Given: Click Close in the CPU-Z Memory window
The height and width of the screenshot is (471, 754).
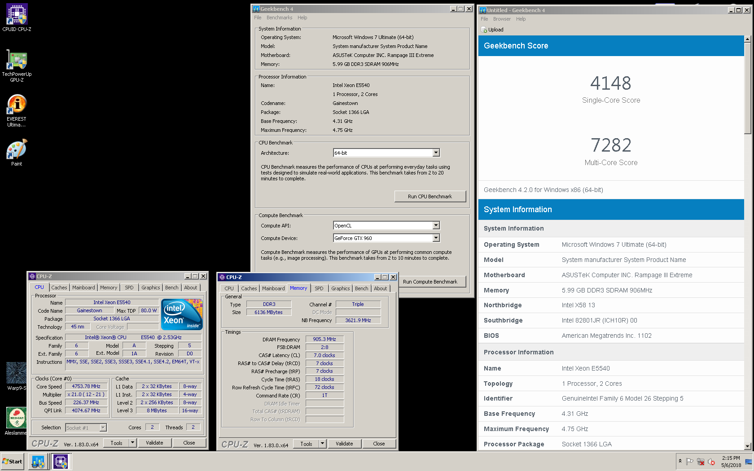Looking at the screenshot, I should [379, 444].
